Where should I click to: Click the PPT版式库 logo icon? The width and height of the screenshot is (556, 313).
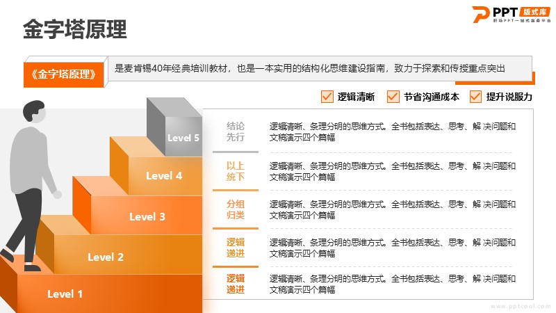tap(512, 15)
